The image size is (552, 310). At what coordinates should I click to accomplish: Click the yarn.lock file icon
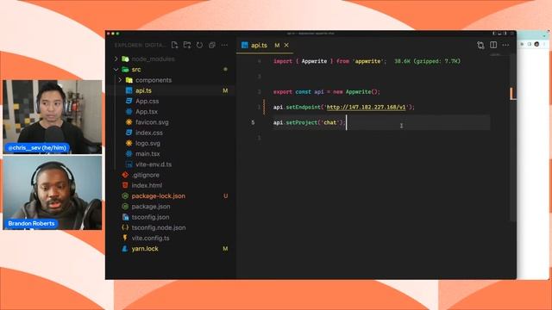(125, 249)
